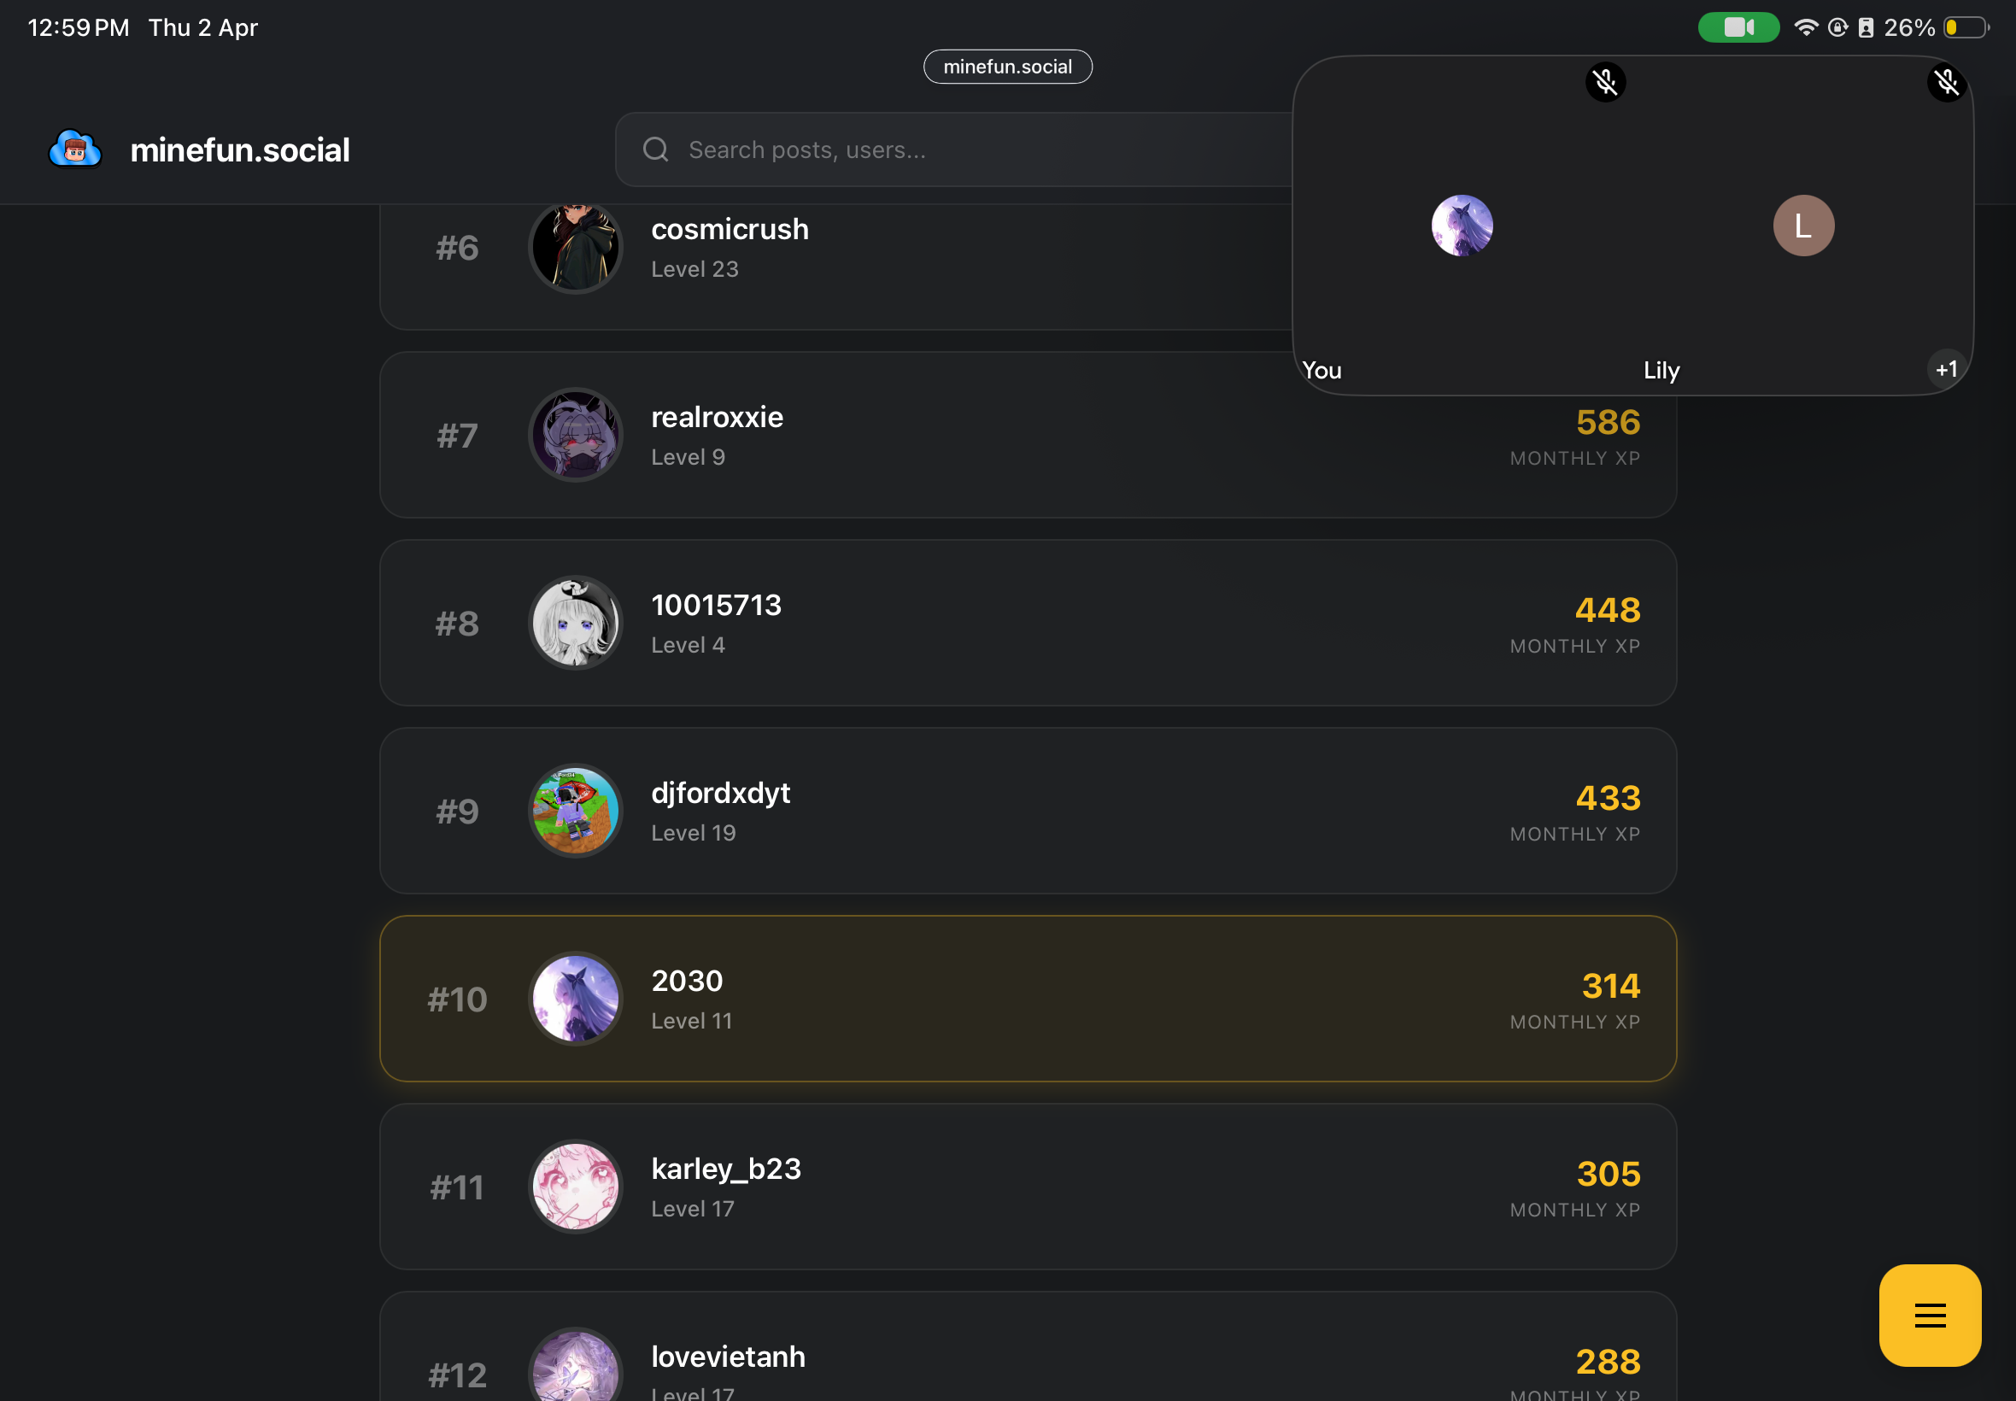Viewport: 2016px width, 1401px height.
Task: Open the realroxxie username link
Action: click(717, 417)
